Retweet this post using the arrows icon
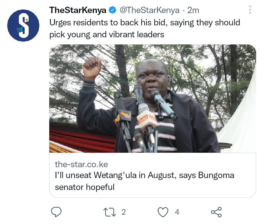The width and height of the screenshot is (264, 224). pos(110,212)
